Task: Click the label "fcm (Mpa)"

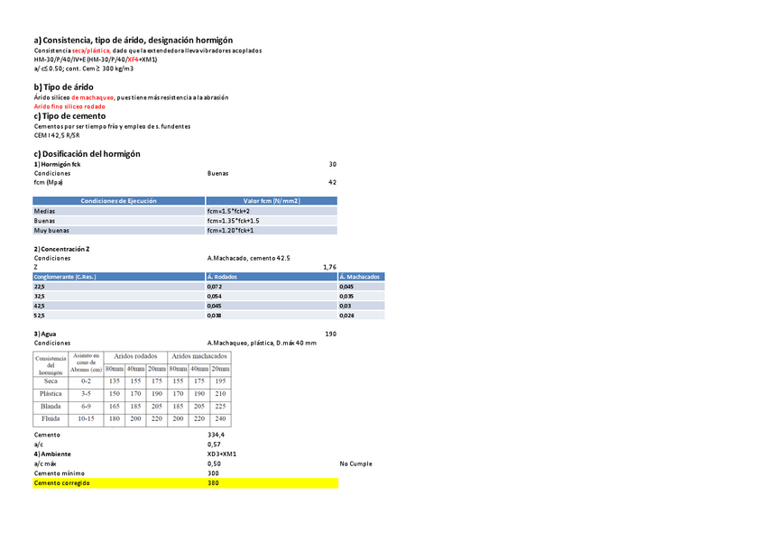Action: point(49,182)
